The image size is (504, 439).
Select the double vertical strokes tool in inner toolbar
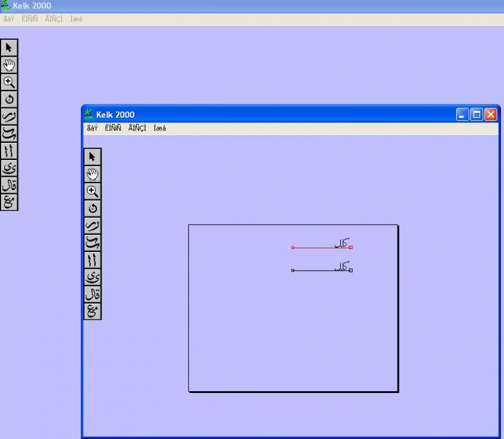tap(93, 259)
